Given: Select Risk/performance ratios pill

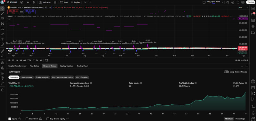Looking at the screenshot, I should coord(63,77).
